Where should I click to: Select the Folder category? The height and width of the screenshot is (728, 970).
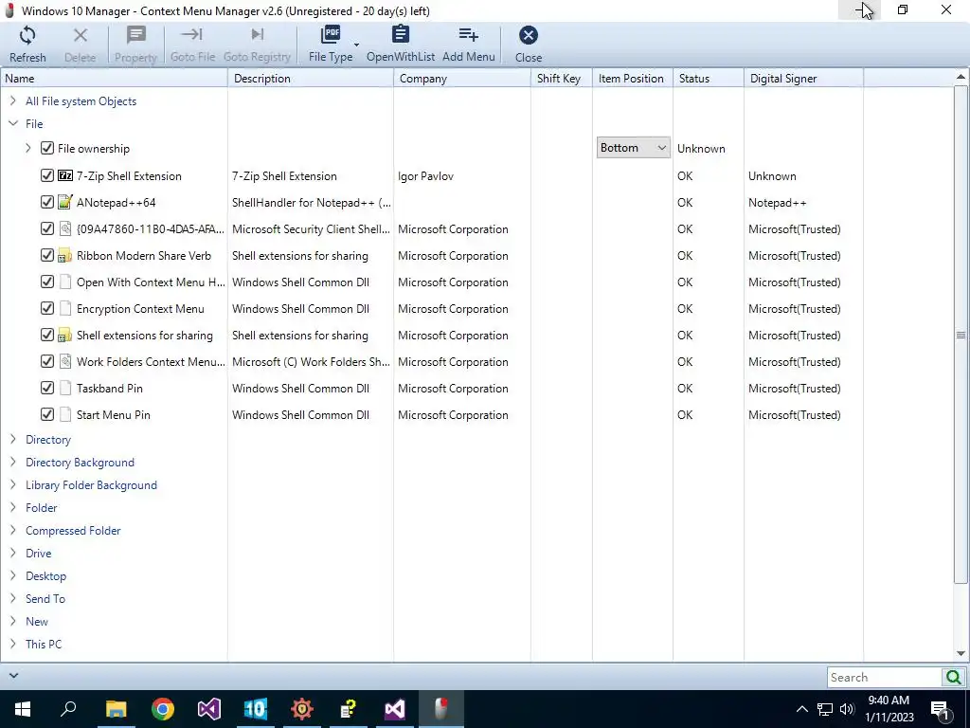tap(41, 508)
